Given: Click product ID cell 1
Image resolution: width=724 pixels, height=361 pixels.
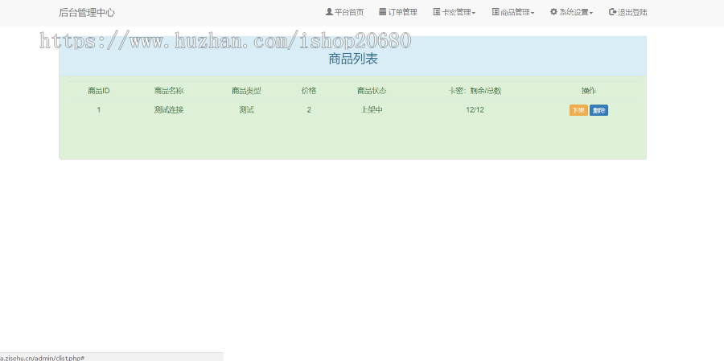Looking at the screenshot, I should 99,110.
